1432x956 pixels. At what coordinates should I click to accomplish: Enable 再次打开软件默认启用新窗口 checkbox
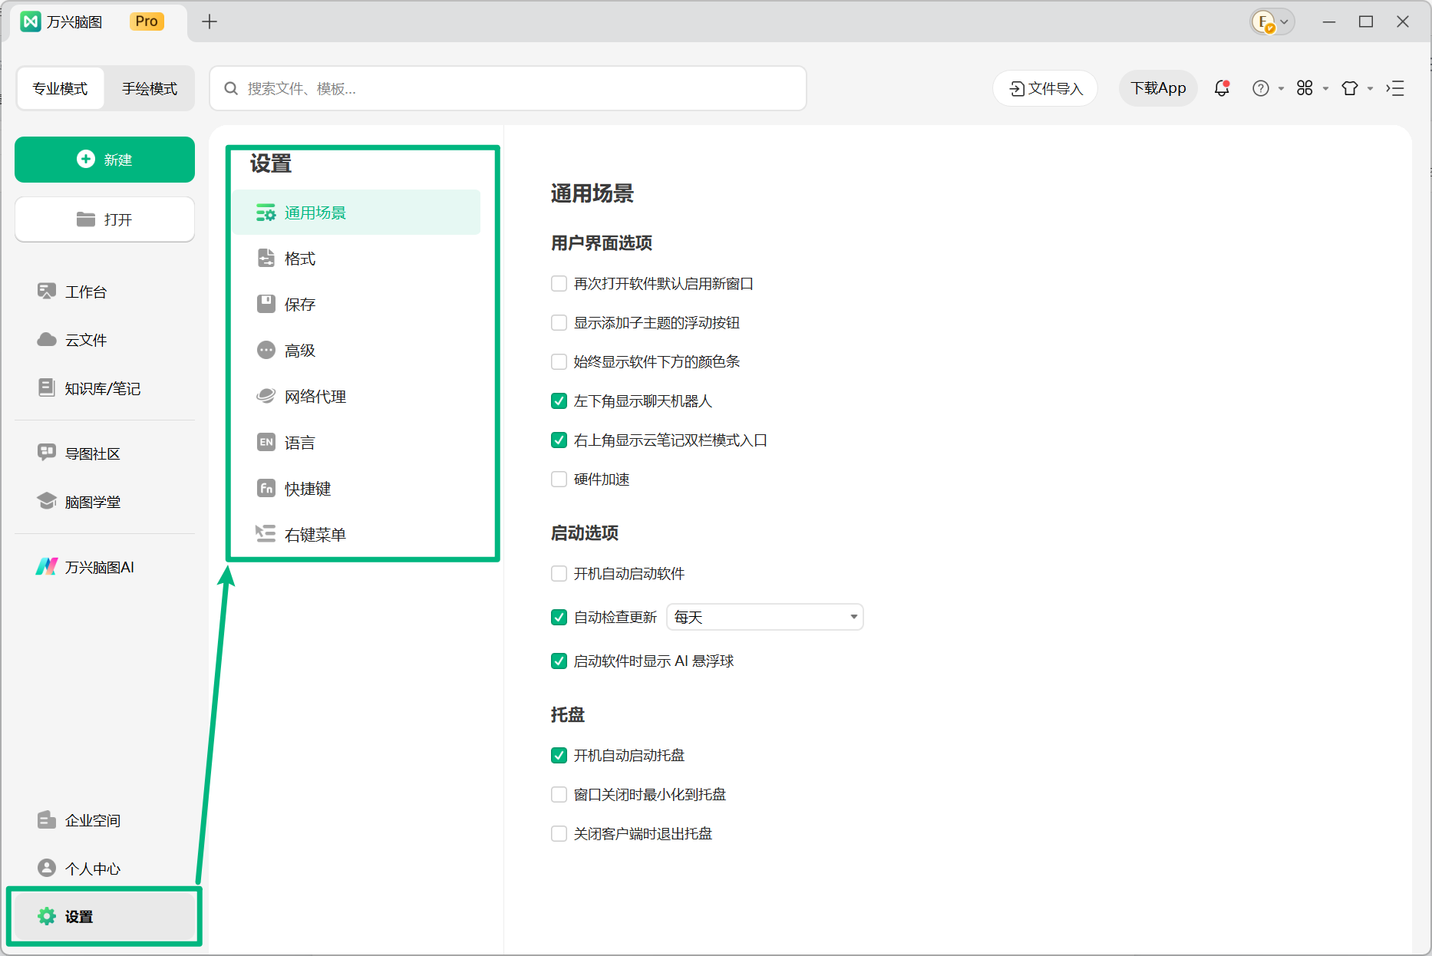coord(559,284)
